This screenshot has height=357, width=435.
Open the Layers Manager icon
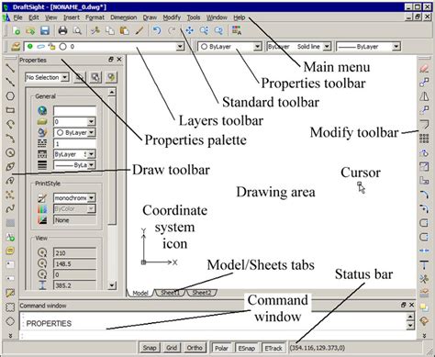[x=16, y=47]
